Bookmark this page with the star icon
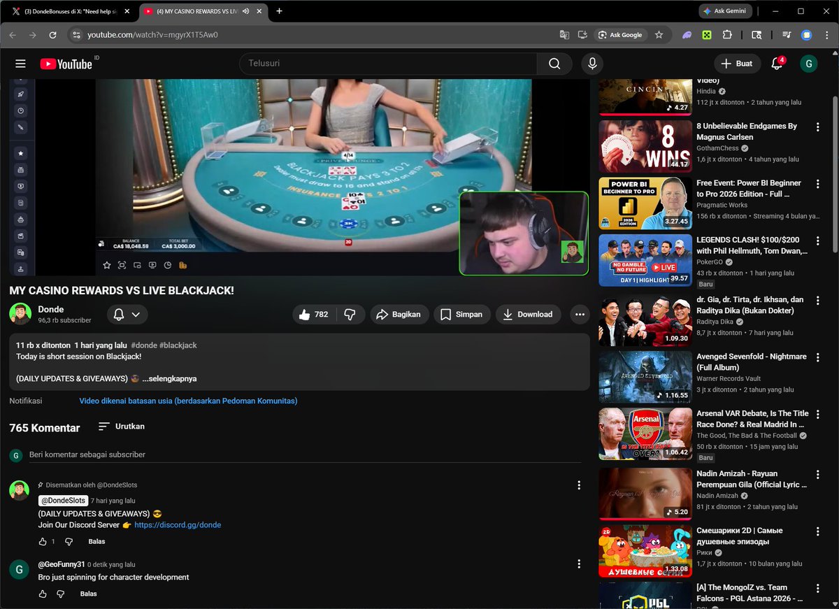 tap(659, 35)
